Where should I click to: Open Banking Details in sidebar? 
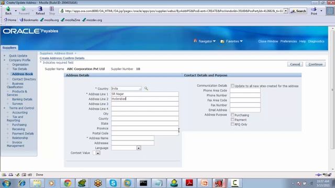(x=22, y=99)
